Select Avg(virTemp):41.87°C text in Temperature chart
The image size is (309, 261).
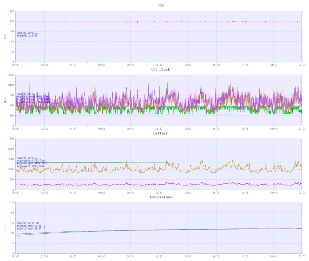click(x=31, y=229)
